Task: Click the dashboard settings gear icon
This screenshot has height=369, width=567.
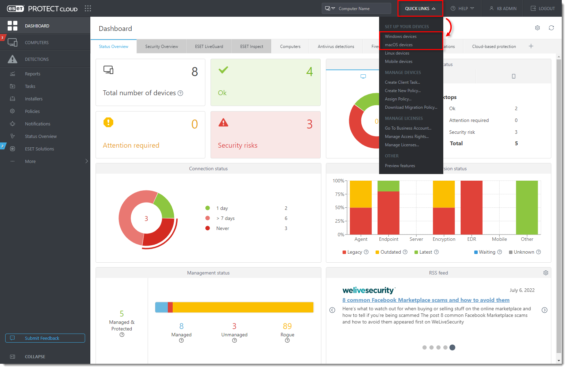Action: point(537,28)
